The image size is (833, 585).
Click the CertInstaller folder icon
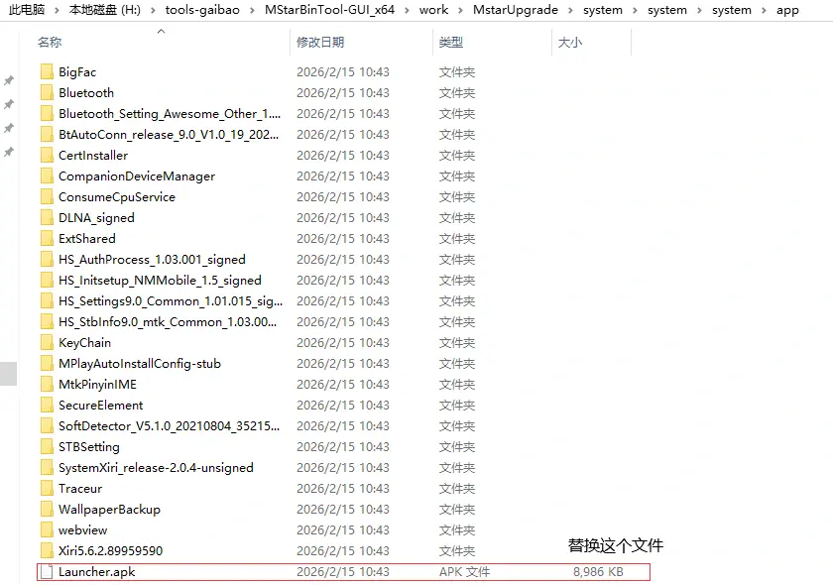pos(47,156)
